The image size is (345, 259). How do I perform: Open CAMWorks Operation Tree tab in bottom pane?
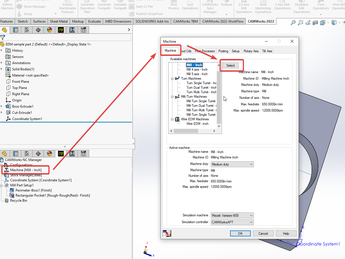(x=72, y=153)
